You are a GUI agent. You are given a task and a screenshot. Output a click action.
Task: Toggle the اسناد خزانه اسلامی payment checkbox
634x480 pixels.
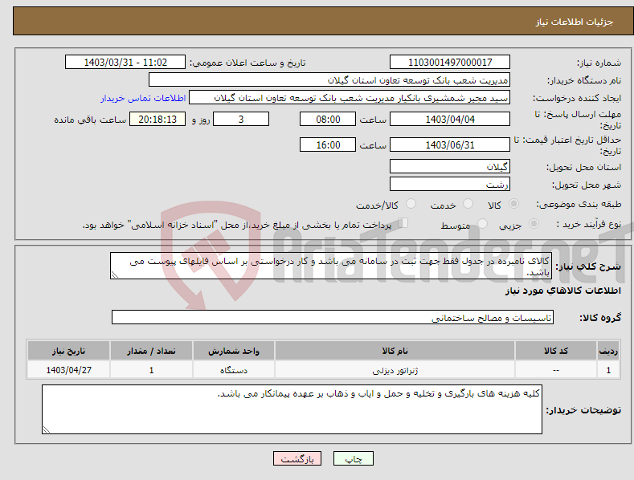tap(403, 223)
